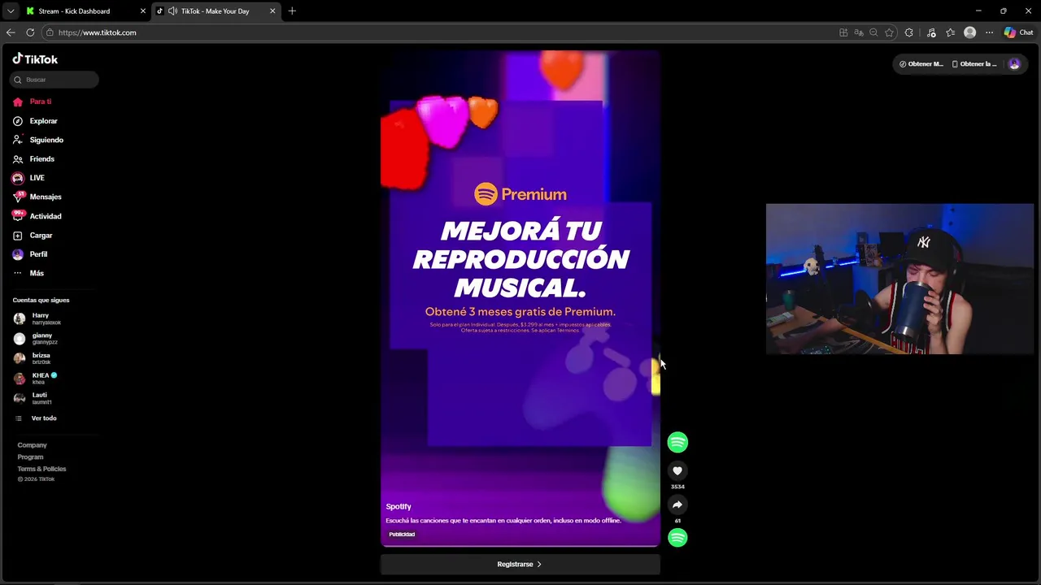Image resolution: width=1041 pixels, height=585 pixels.
Task: Open browser settings and more menu
Action: pos(989,32)
